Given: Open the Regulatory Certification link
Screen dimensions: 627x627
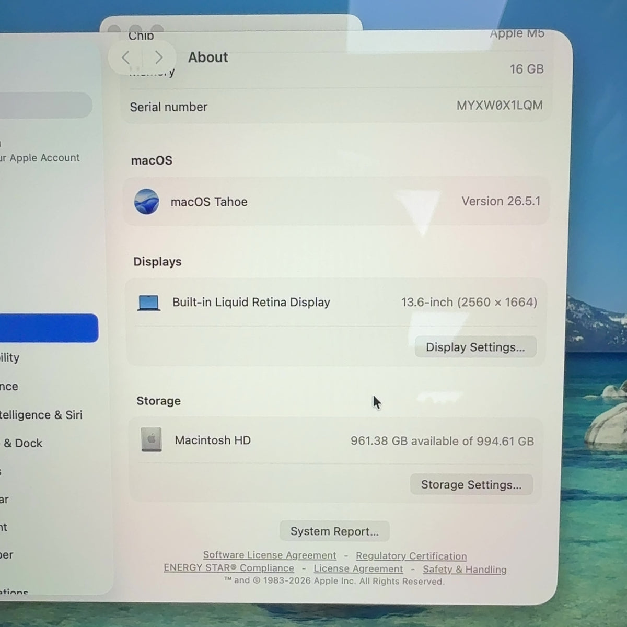Looking at the screenshot, I should tap(411, 556).
